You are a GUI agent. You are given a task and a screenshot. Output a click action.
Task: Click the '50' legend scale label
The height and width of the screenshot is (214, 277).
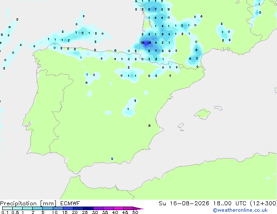[x=135, y=212]
